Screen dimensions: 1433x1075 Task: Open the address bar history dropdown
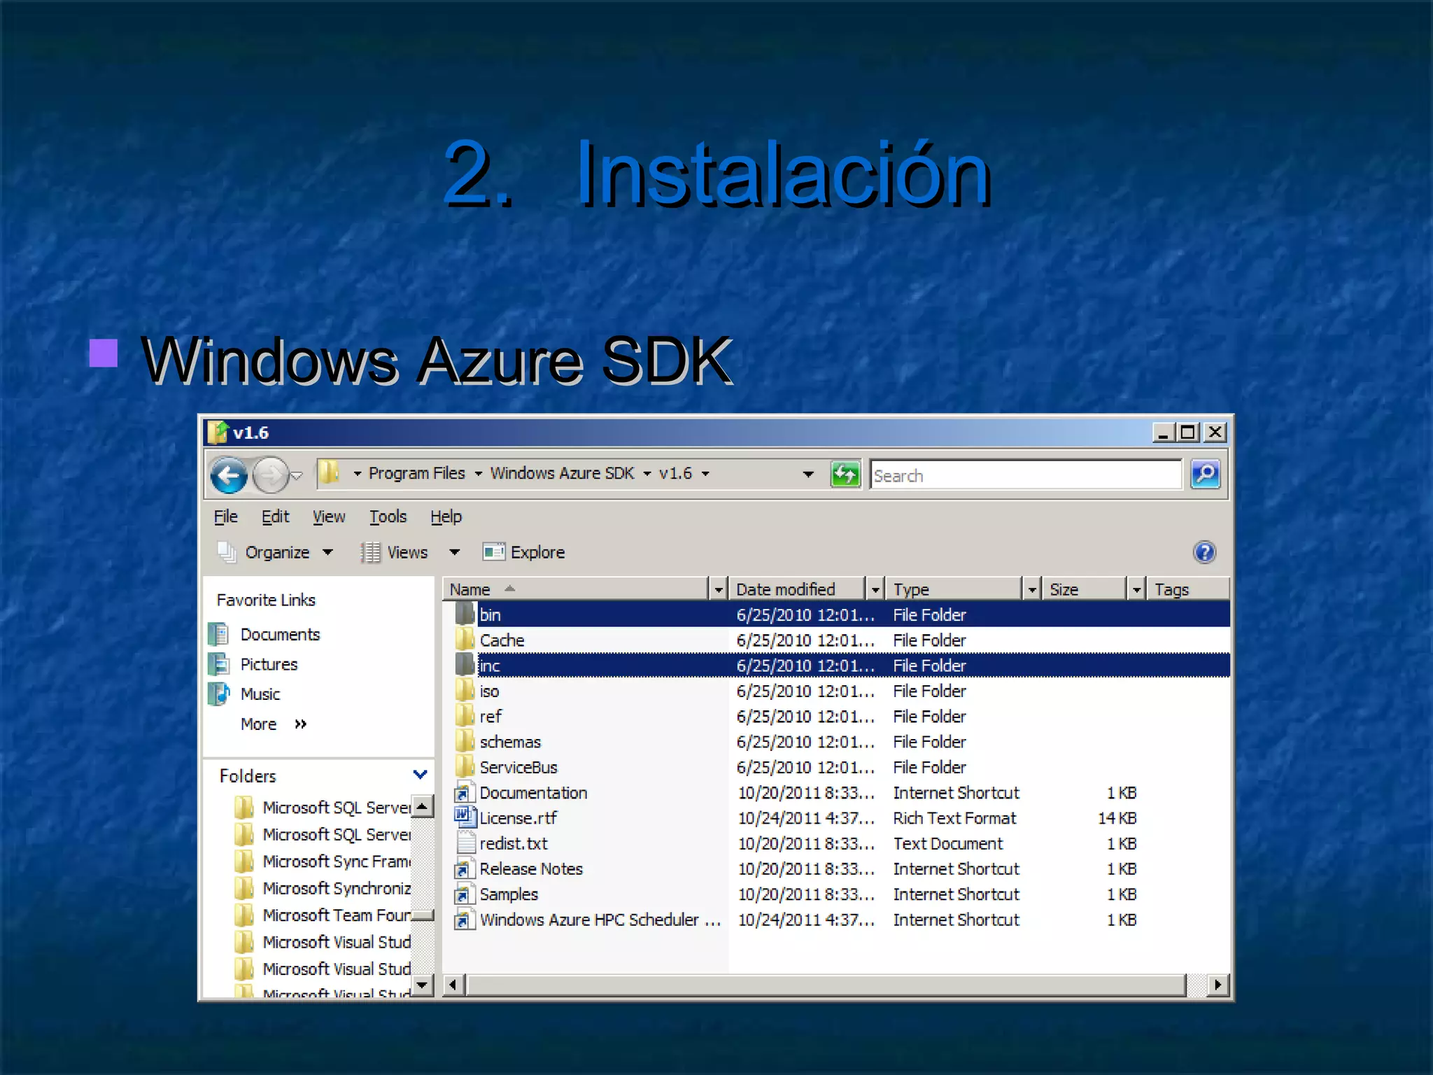tap(808, 475)
